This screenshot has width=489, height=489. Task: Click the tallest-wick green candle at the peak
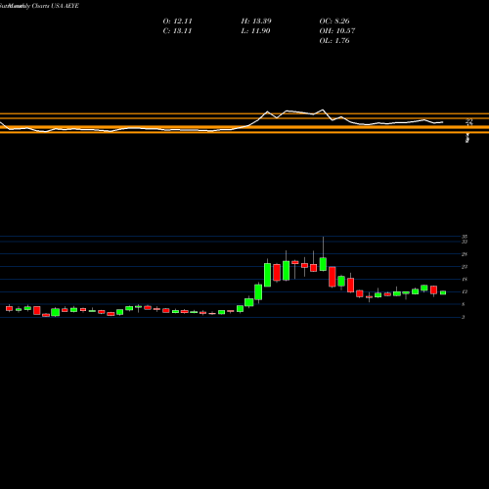pyautogui.click(x=323, y=264)
